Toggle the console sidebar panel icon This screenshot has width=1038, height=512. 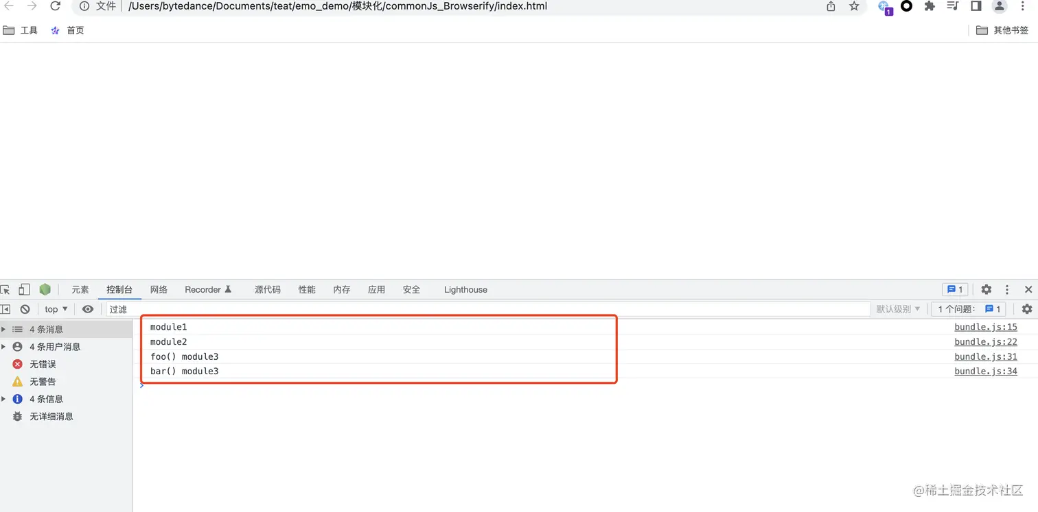pos(5,309)
